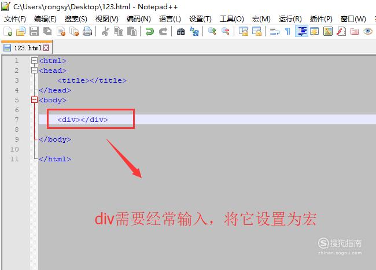Place cursor in <div></div> line
The height and width of the screenshot is (270, 376).
pyautogui.click(x=83, y=120)
